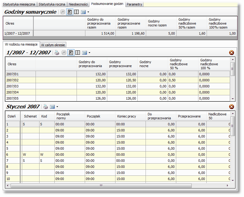Click the 120,50 worked hours cell

[122, 80]
